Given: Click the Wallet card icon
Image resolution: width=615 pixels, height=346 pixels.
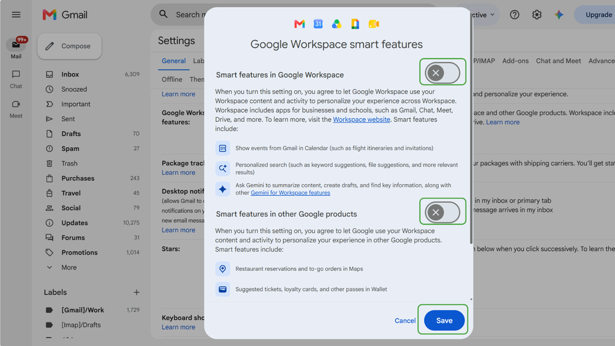Looking at the screenshot, I should (x=222, y=289).
